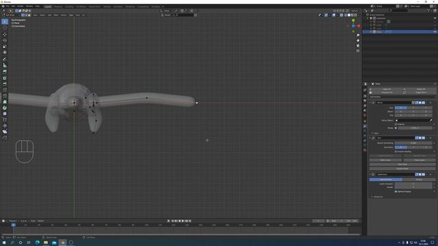Viewport: 438px width, 246px height.
Task: Toggle Collection visibility eye in outliner
Action: pos(435,18)
